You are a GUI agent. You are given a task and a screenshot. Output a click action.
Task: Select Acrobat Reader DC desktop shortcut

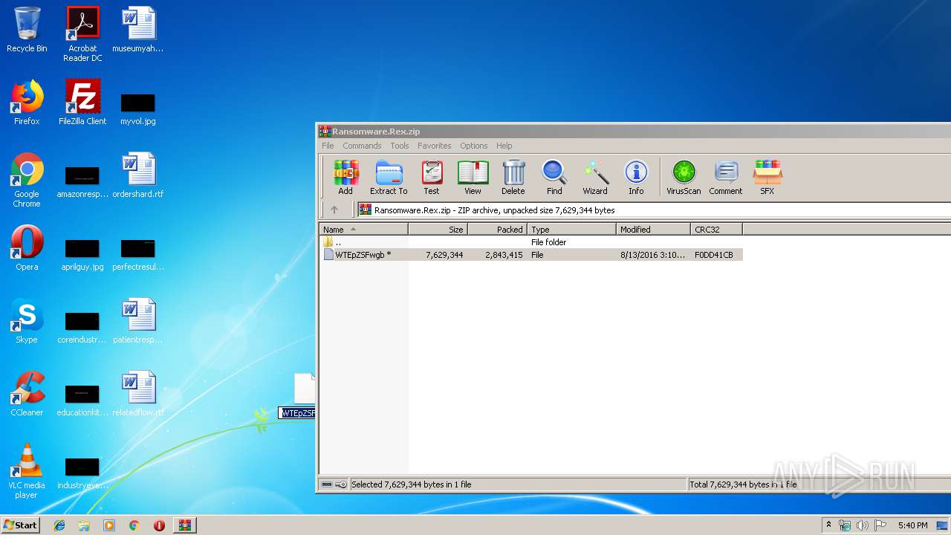coord(82,34)
